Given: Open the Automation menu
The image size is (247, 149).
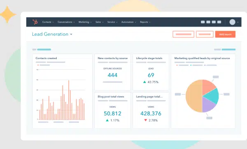Looking at the screenshot, I should pyautogui.click(x=128, y=22).
